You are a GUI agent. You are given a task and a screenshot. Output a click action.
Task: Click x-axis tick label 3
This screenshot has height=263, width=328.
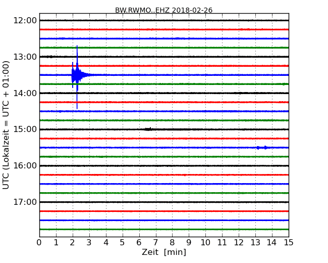(89, 242)
